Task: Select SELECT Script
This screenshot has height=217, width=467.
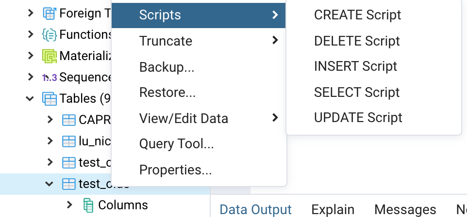Action: [x=373, y=92]
